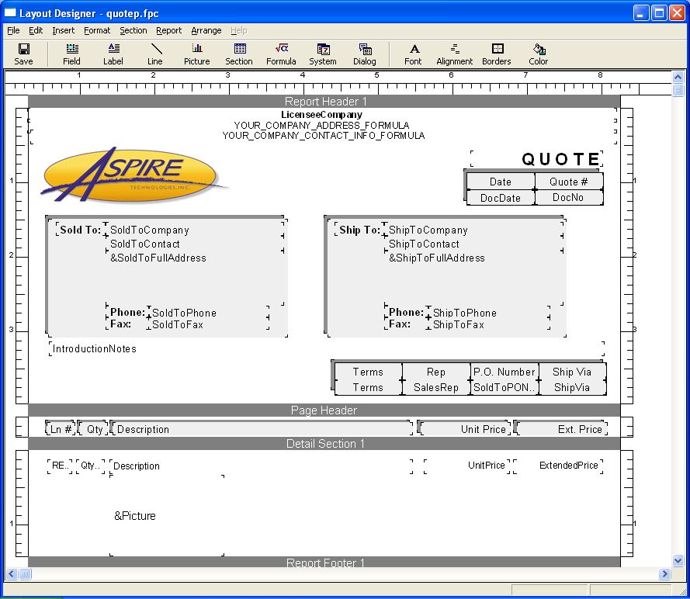Select the Field tool icon
690x599 pixels.
71,54
